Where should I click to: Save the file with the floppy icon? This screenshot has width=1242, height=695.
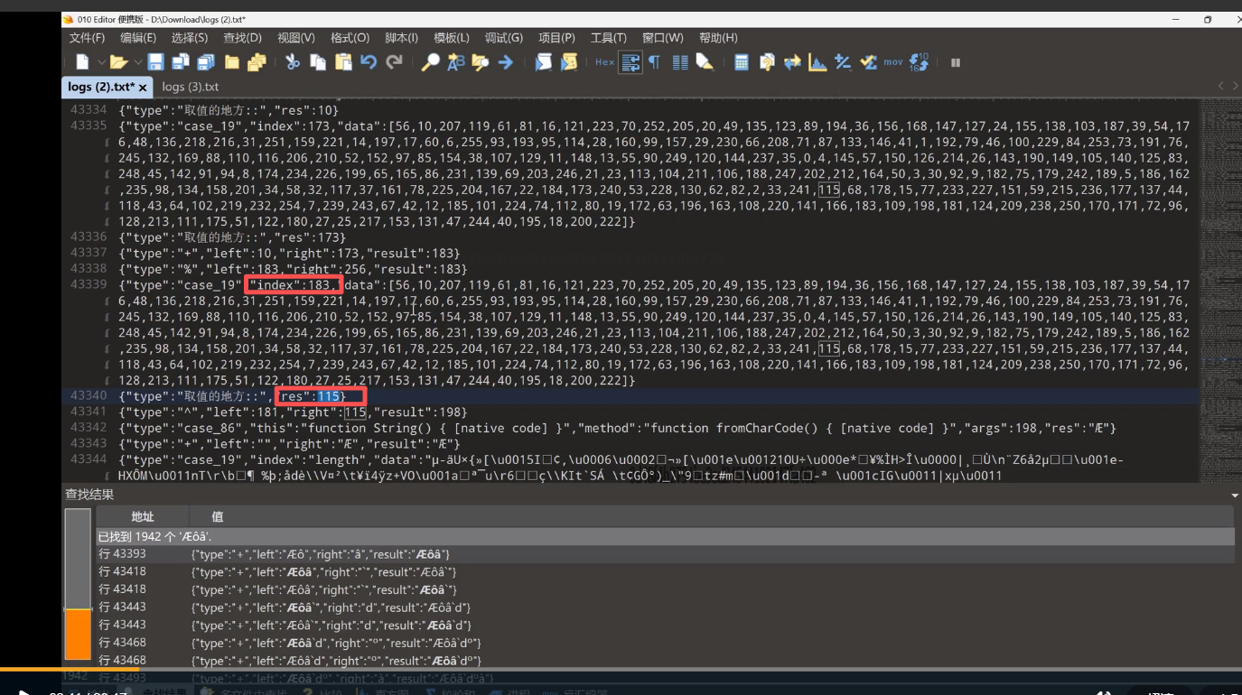coord(155,62)
